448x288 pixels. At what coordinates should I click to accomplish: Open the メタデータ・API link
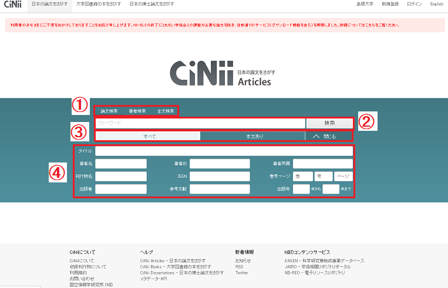[x=153, y=279]
